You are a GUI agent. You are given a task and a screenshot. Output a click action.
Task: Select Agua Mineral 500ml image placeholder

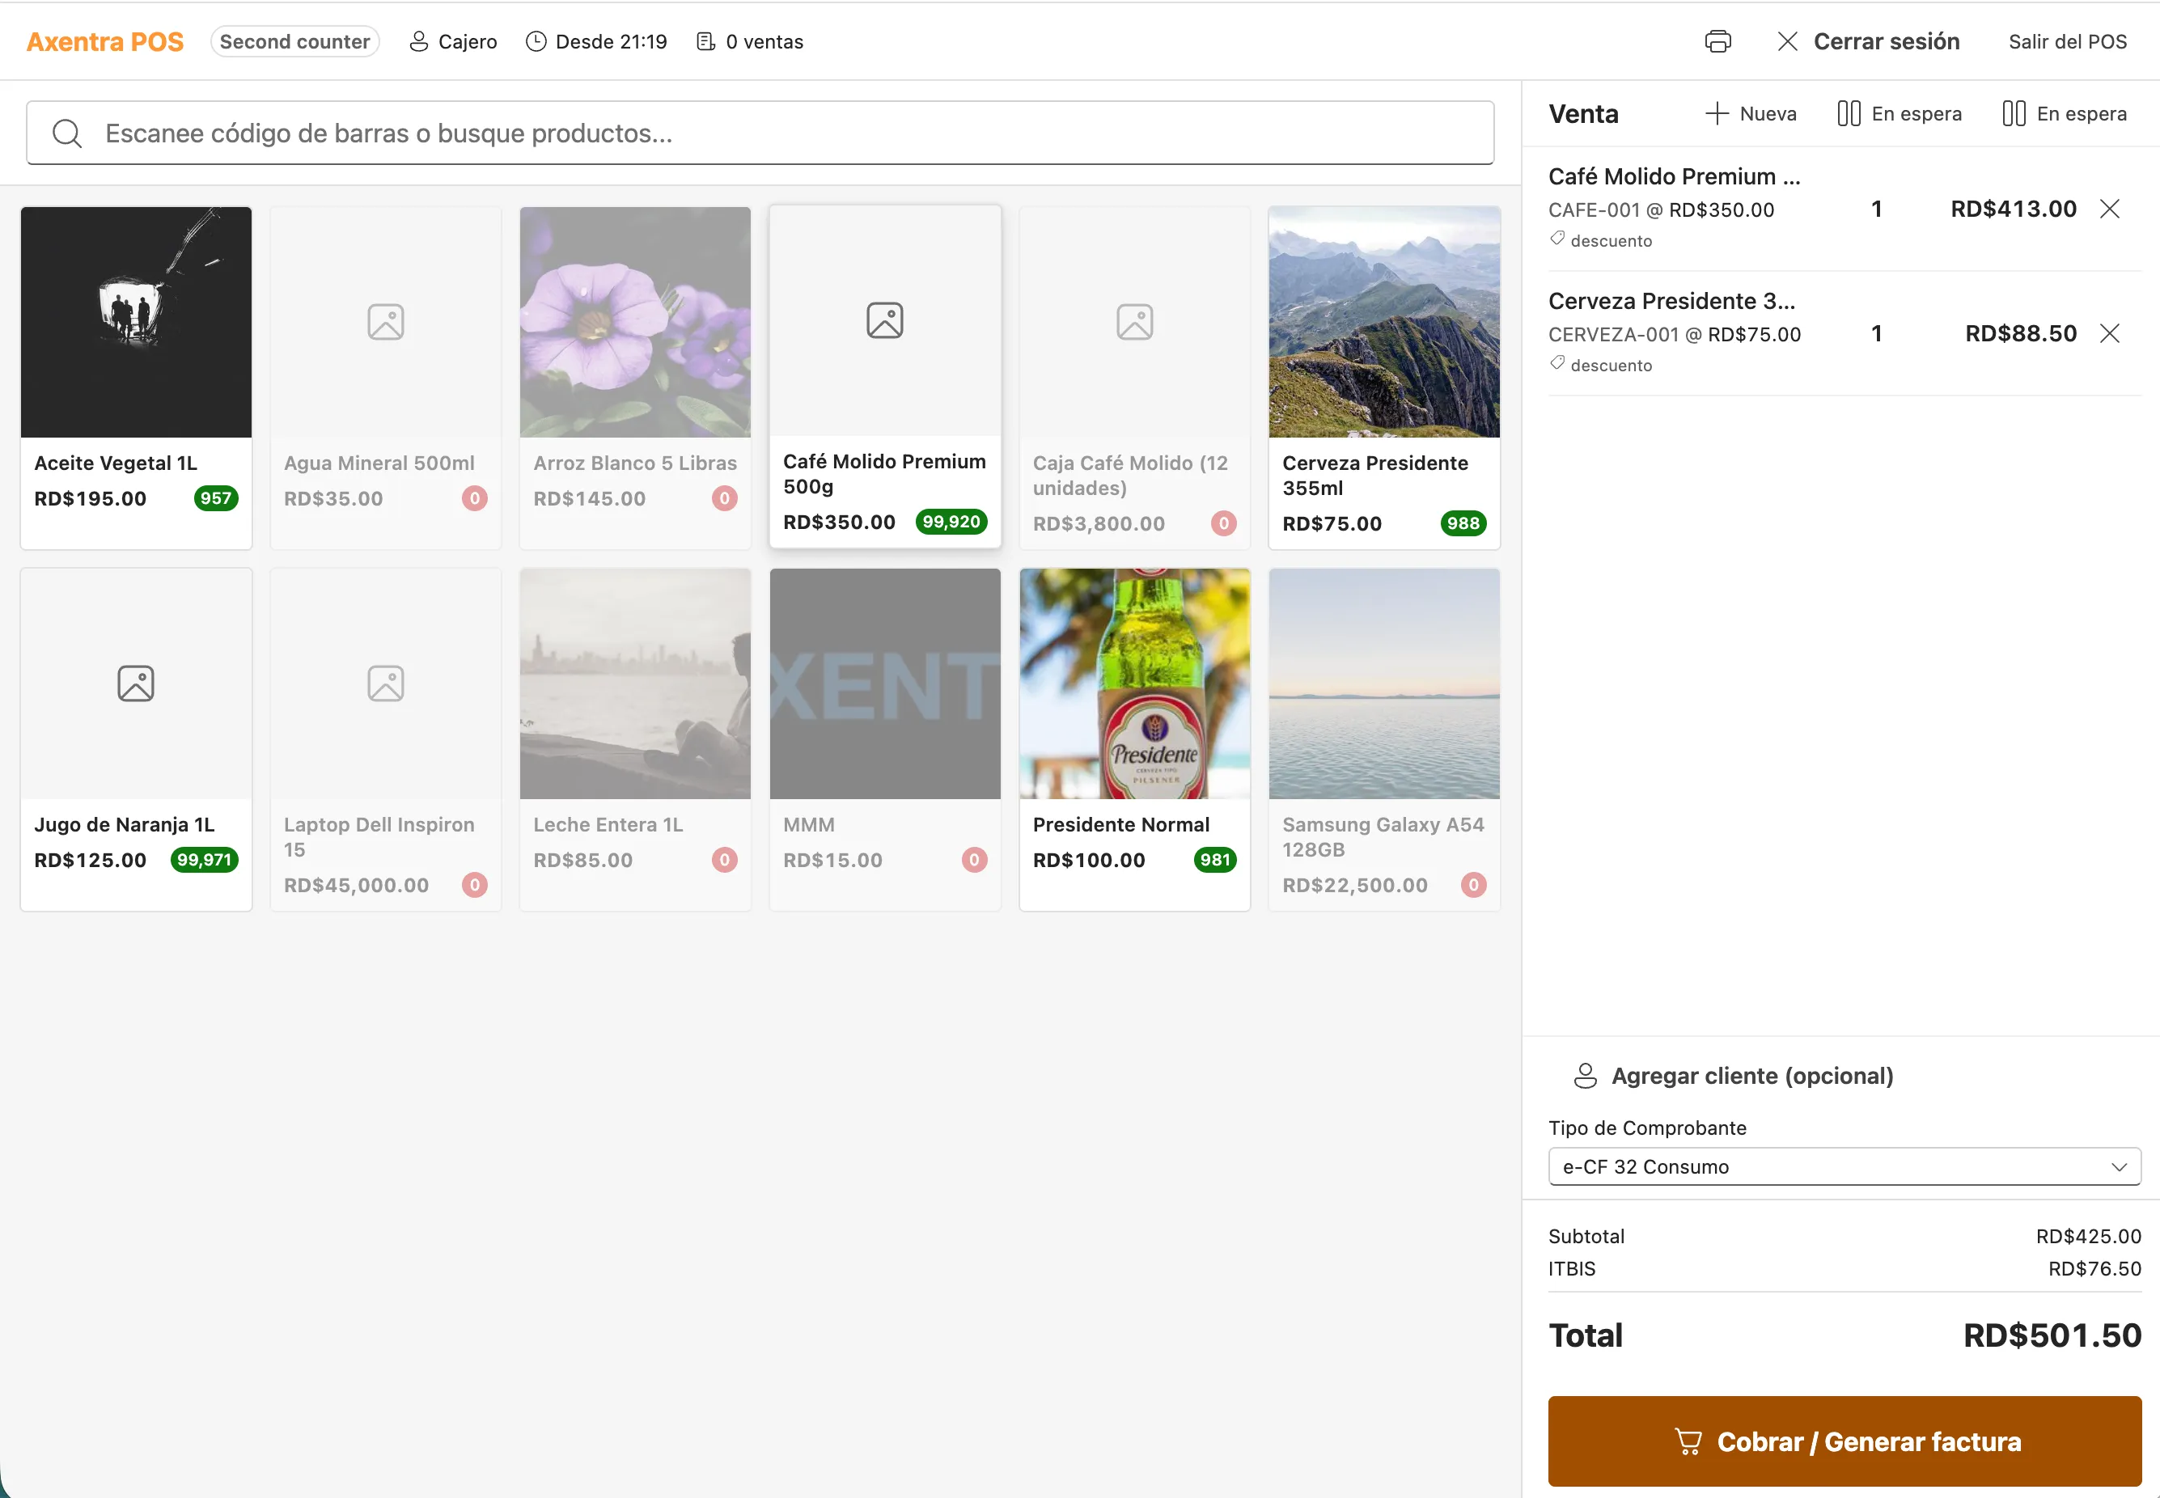tap(386, 322)
